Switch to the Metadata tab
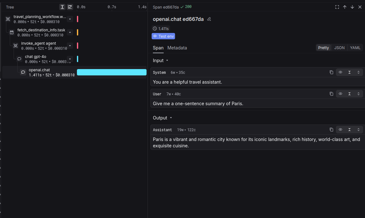This screenshot has width=365, height=218. [177, 48]
